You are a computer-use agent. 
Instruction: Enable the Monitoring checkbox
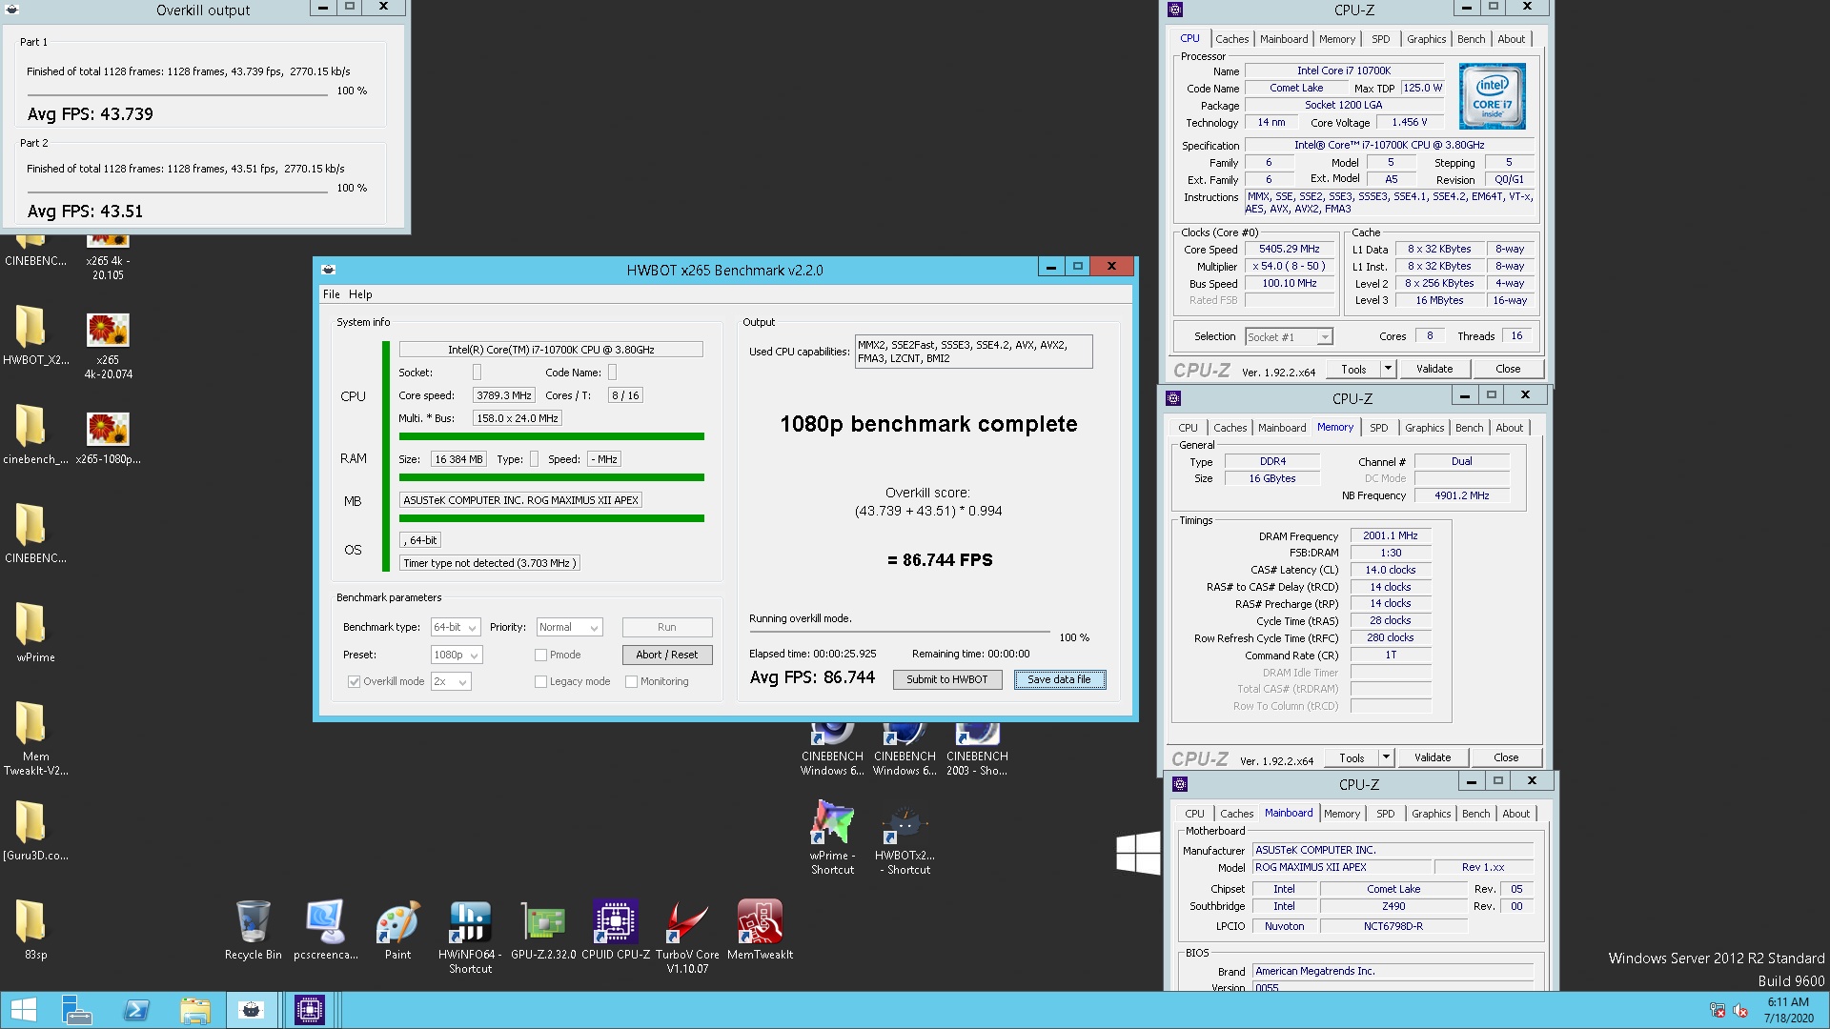tap(631, 682)
